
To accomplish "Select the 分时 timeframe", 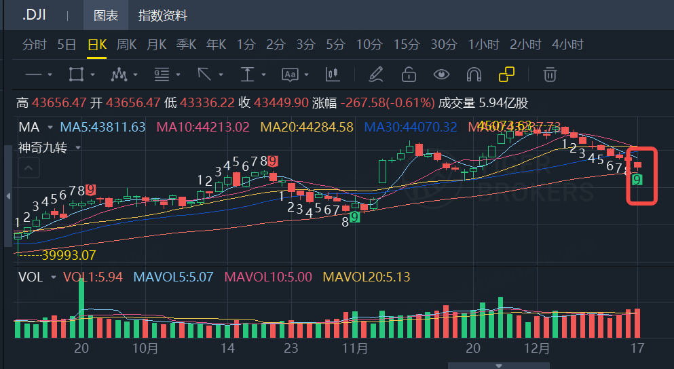I will tap(34, 44).
